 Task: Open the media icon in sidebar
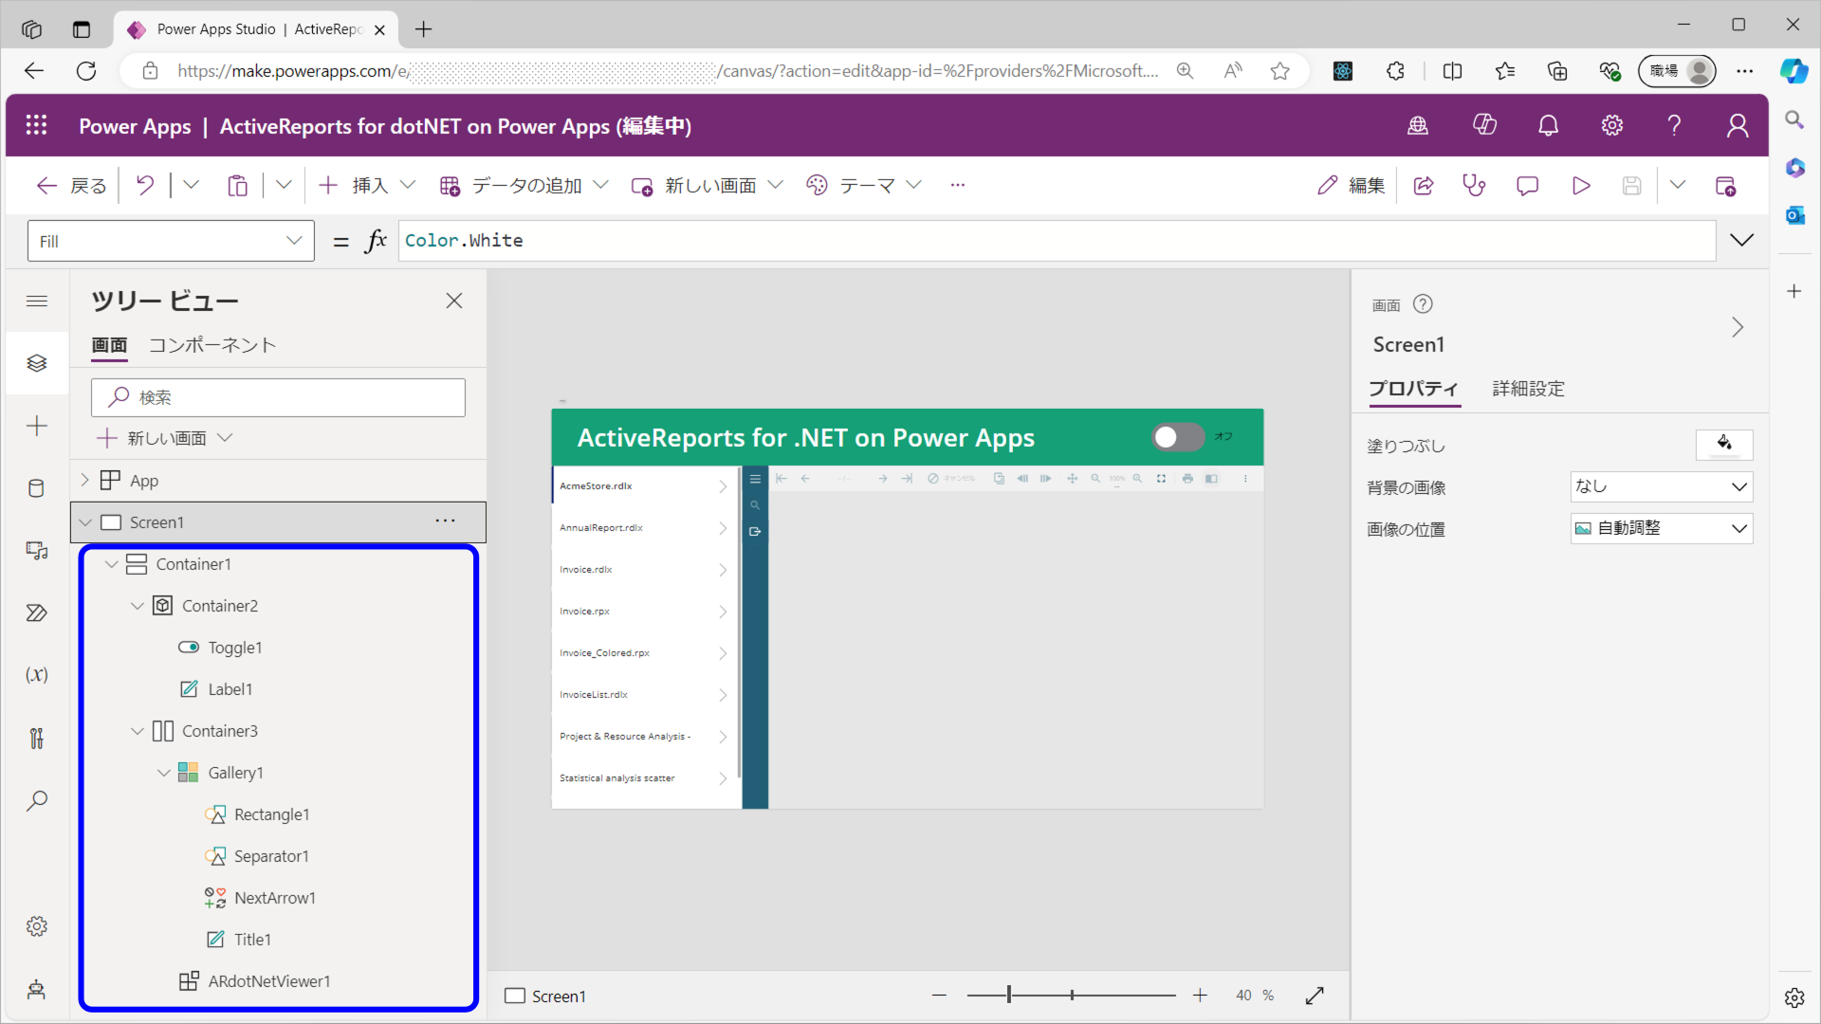click(37, 551)
